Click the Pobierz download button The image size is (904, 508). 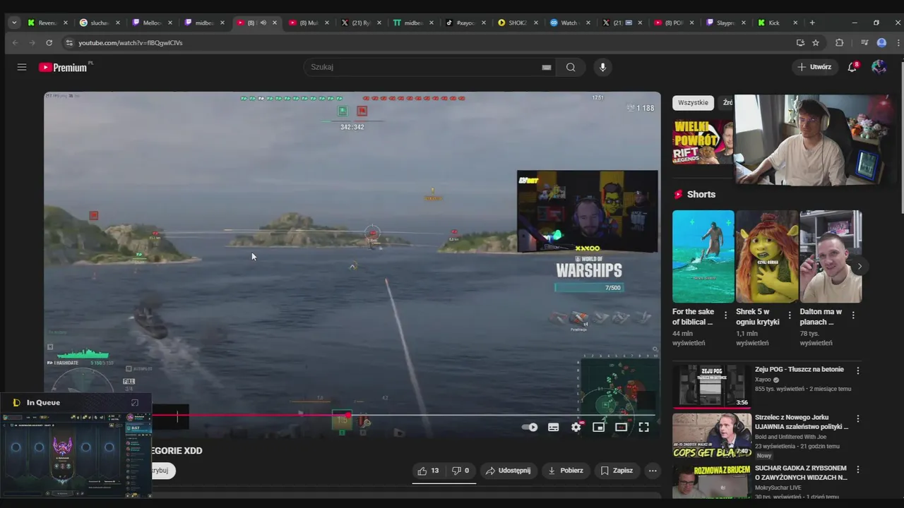(x=566, y=471)
